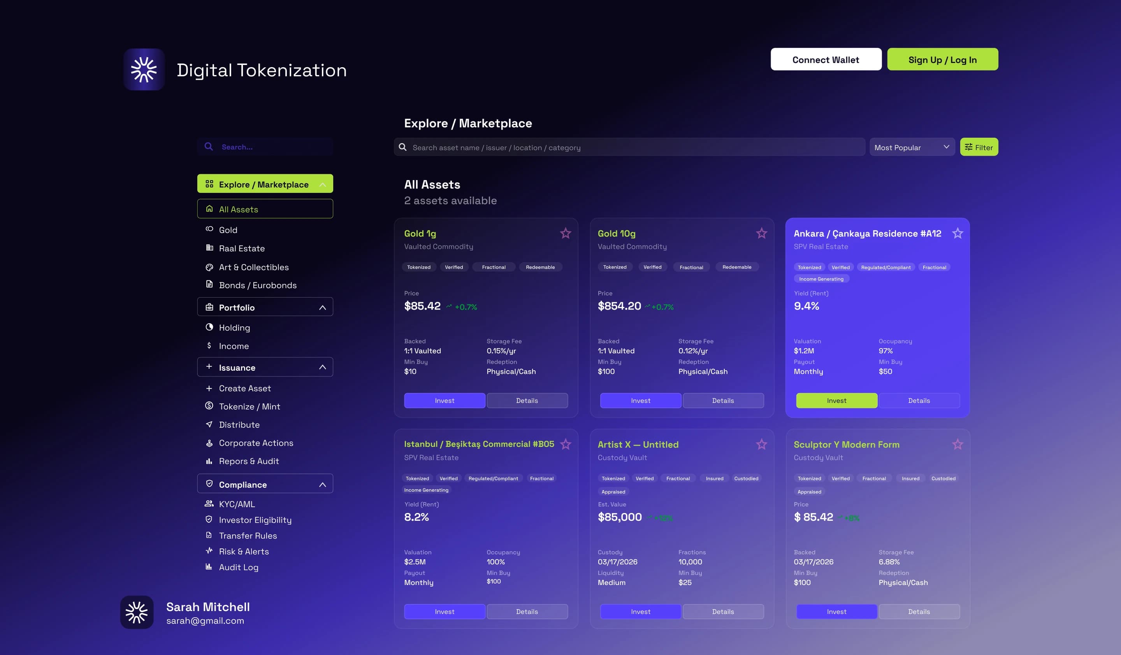Screen dimensions: 1121x655
Task: Select All Assets in sidebar
Action: coord(265,209)
